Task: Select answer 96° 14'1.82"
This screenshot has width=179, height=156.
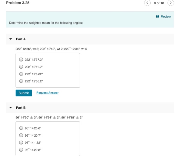Action: tap(21, 142)
